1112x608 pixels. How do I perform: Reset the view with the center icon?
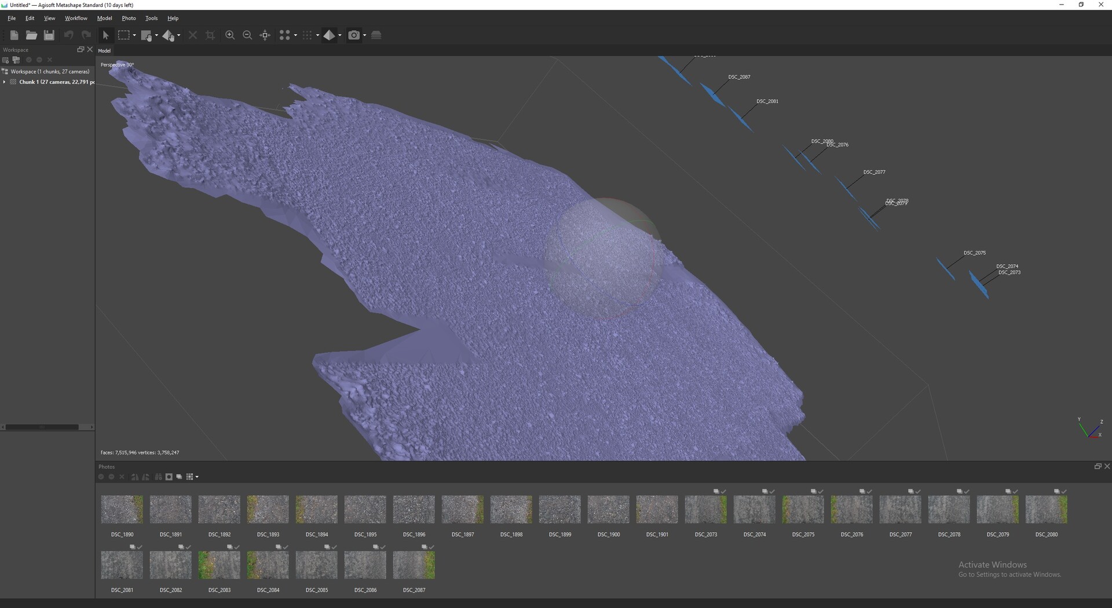(265, 35)
